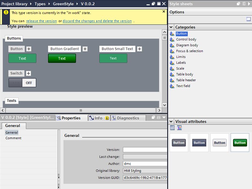Click the Text field category icon
This screenshot has width=252, height=189.
172,86
